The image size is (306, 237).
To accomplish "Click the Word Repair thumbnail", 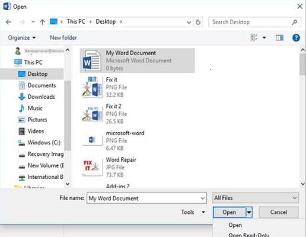I will (x=93, y=167).
